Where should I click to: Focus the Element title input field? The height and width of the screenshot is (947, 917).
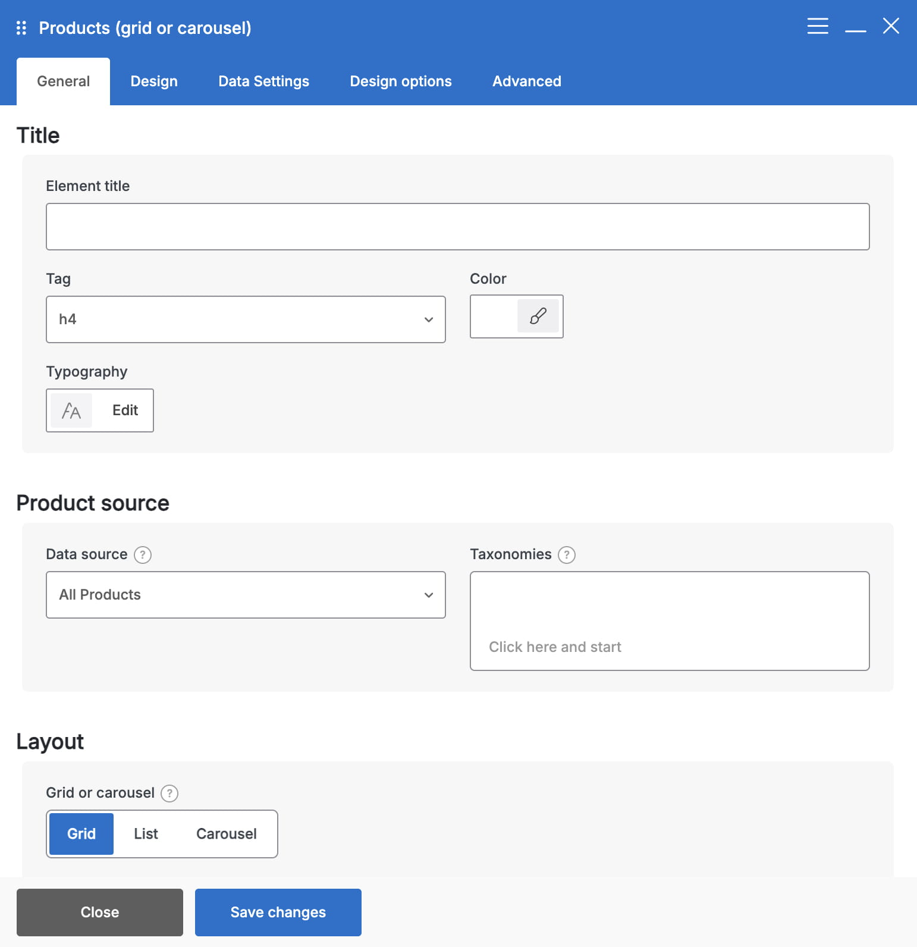pyautogui.click(x=458, y=227)
